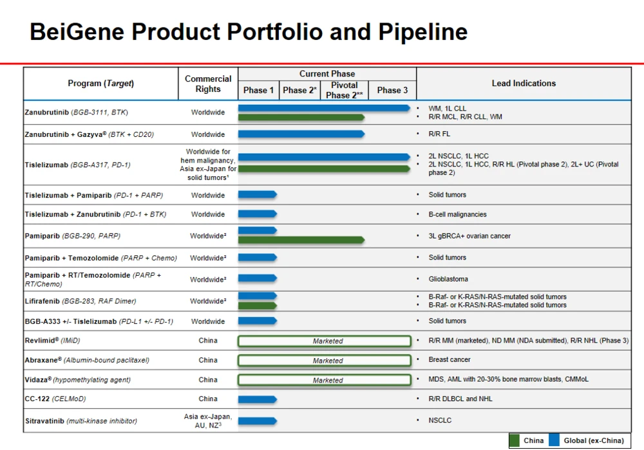Click the blue bar for Zanubrutinib + Gazyva
The height and width of the screenshot is (450, 644).
click(301, 134)
